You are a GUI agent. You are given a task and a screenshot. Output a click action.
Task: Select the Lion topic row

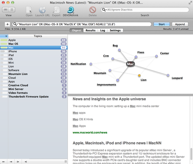click(34, 66)
